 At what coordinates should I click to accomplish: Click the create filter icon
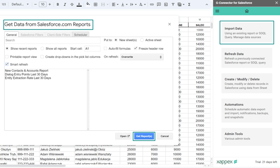[x=173, y=5]
